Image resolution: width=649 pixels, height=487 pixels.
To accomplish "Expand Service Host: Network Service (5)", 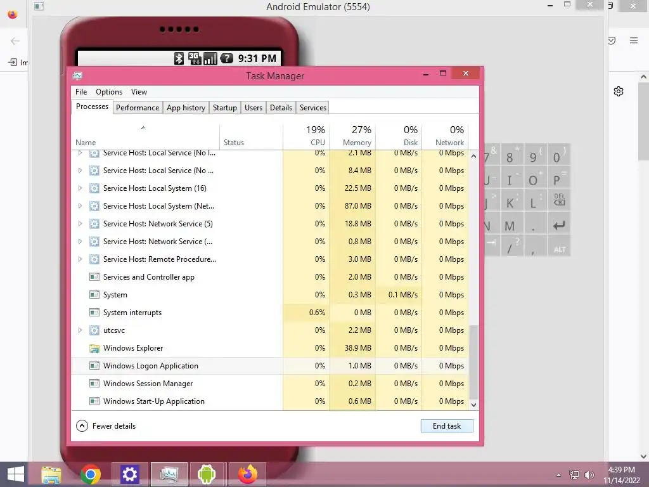I will pos(80,224).
